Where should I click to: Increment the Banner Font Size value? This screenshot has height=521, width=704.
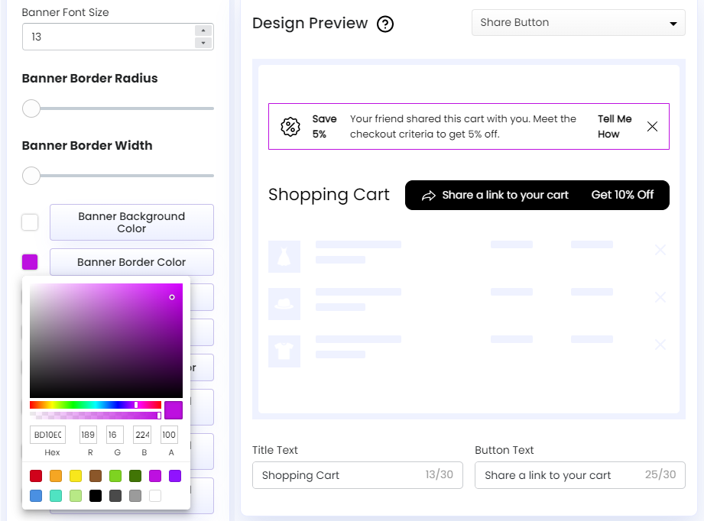[x=205, y=31]
